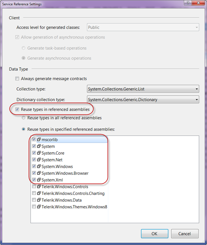
Task: Click the assembly icon next to System.Windows.Browser
Action: point(39,173)
